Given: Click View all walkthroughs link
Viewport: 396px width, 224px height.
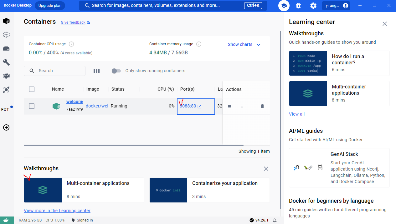Looking at the screenshot, I should pos(297,114).
